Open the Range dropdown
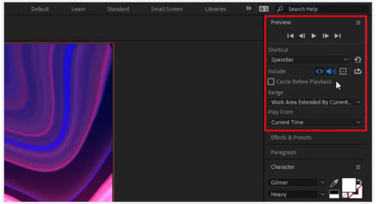The width and height of the screenshot is (376, 204). (315, 102)
